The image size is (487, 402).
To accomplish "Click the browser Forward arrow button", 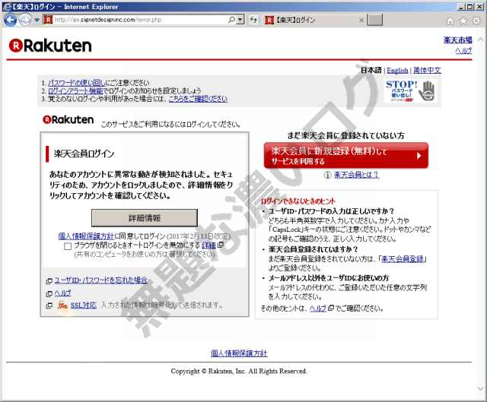I will pos(25,21).
